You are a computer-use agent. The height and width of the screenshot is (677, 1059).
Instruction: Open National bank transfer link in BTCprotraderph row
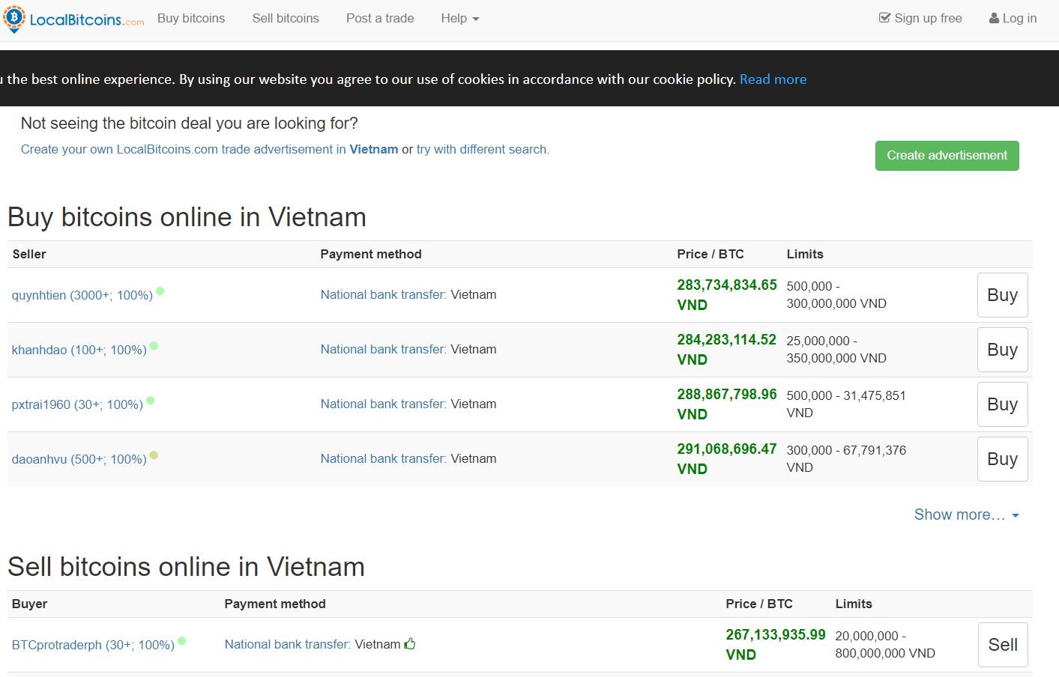click(287, 644)
